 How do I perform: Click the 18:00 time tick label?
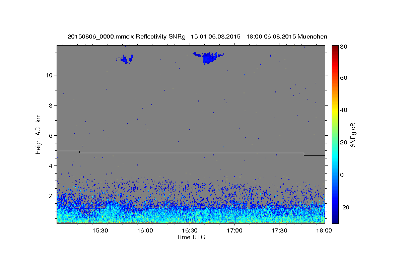[324, 231]
